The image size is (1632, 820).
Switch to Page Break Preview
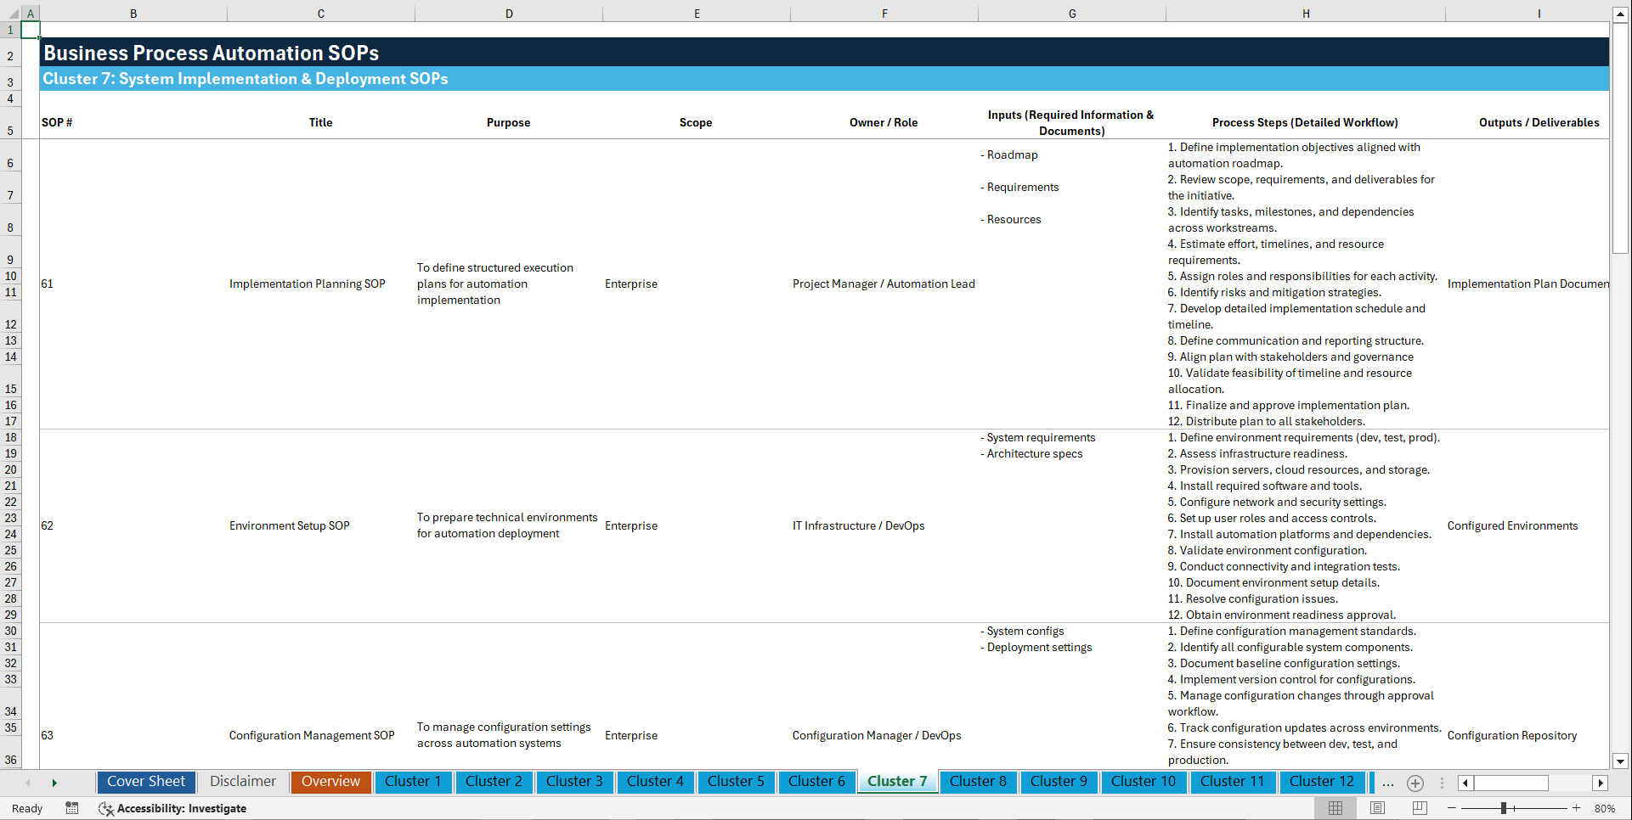coord(1419,808)
